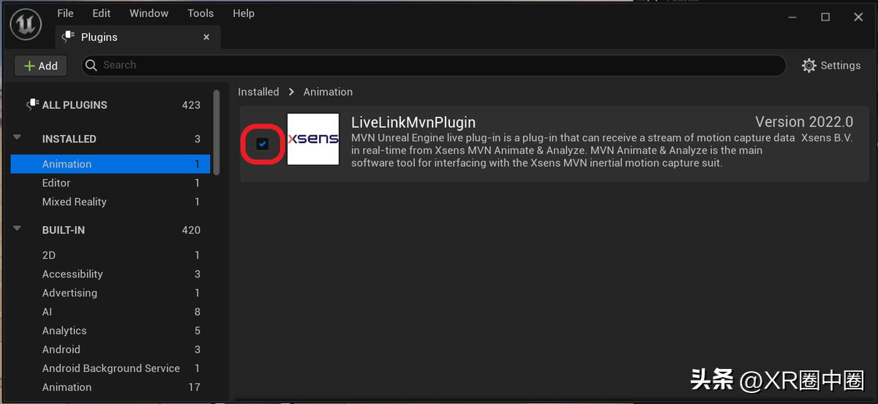The image size is (878, 404).
Task: Minimize the Plugins window
Action: pos(792,18)
